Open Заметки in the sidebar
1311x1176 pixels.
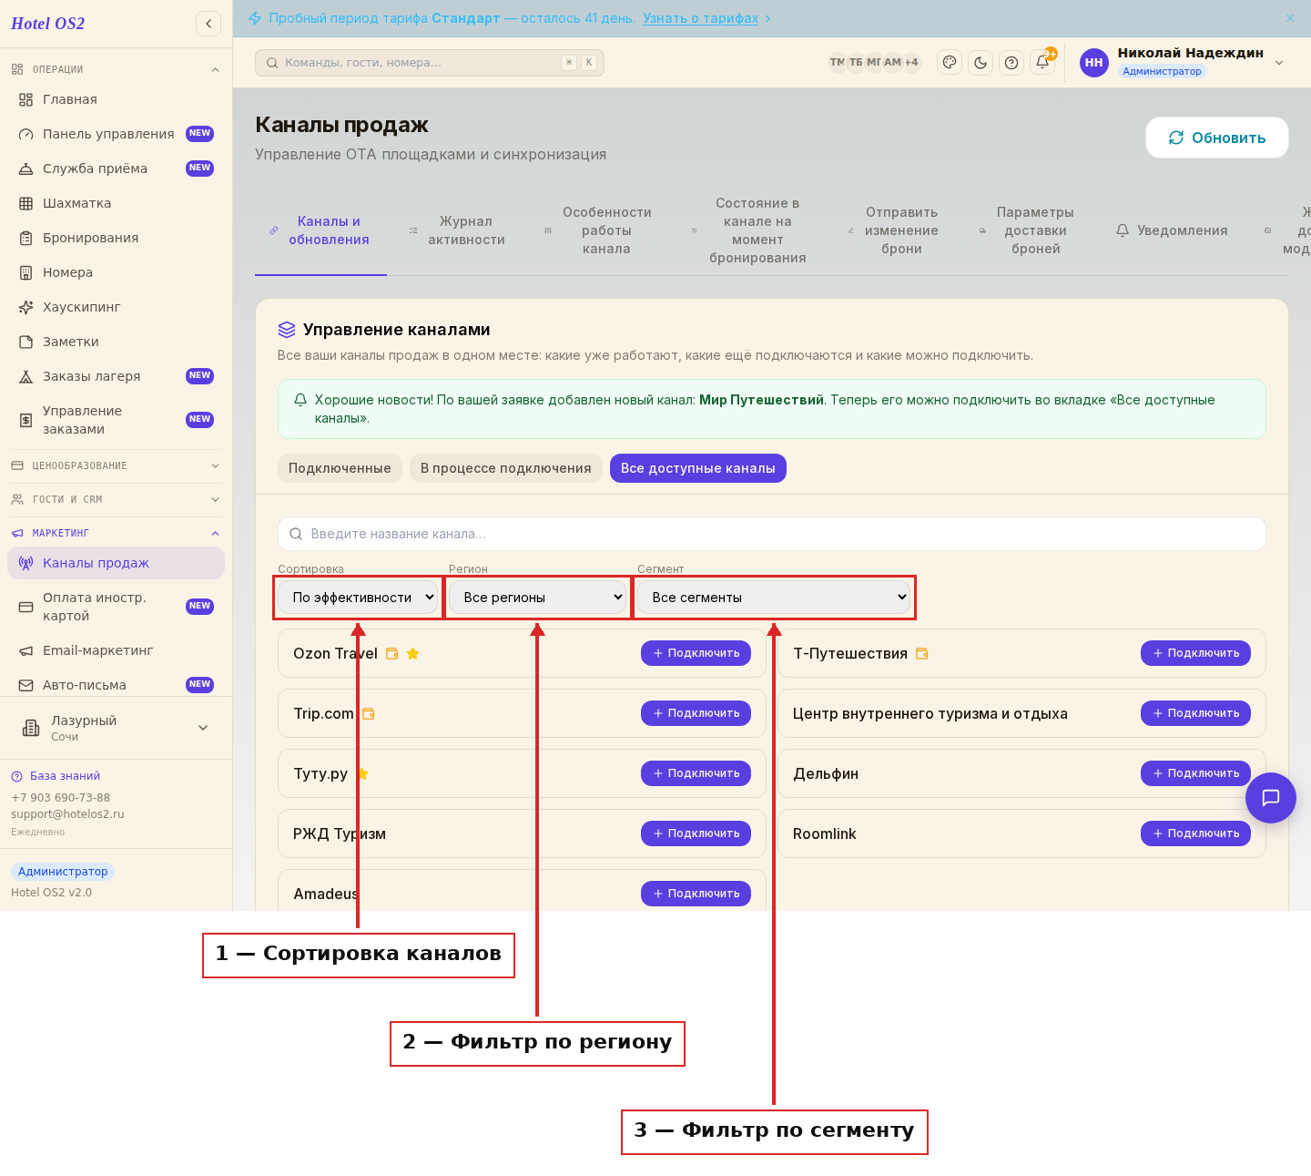click(116, 342)
